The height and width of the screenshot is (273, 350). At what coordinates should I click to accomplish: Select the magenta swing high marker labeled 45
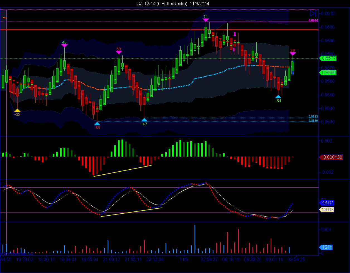pos(64,46)
